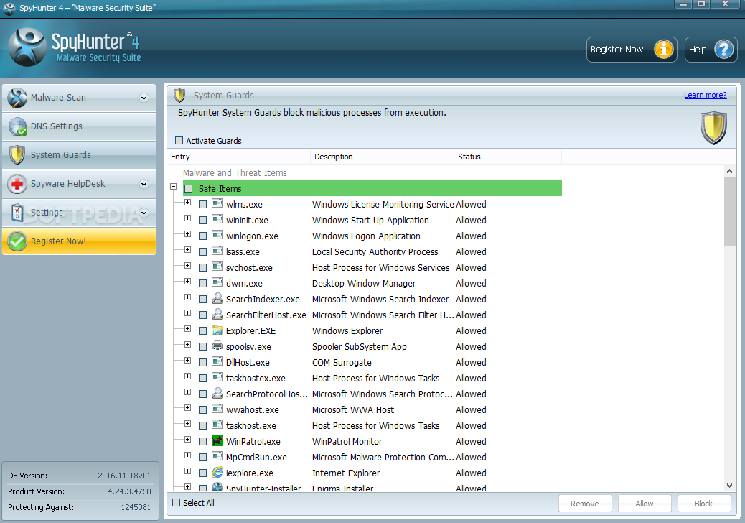Sort by the Status column header
The image size is (745, 523).
point(507,157)
